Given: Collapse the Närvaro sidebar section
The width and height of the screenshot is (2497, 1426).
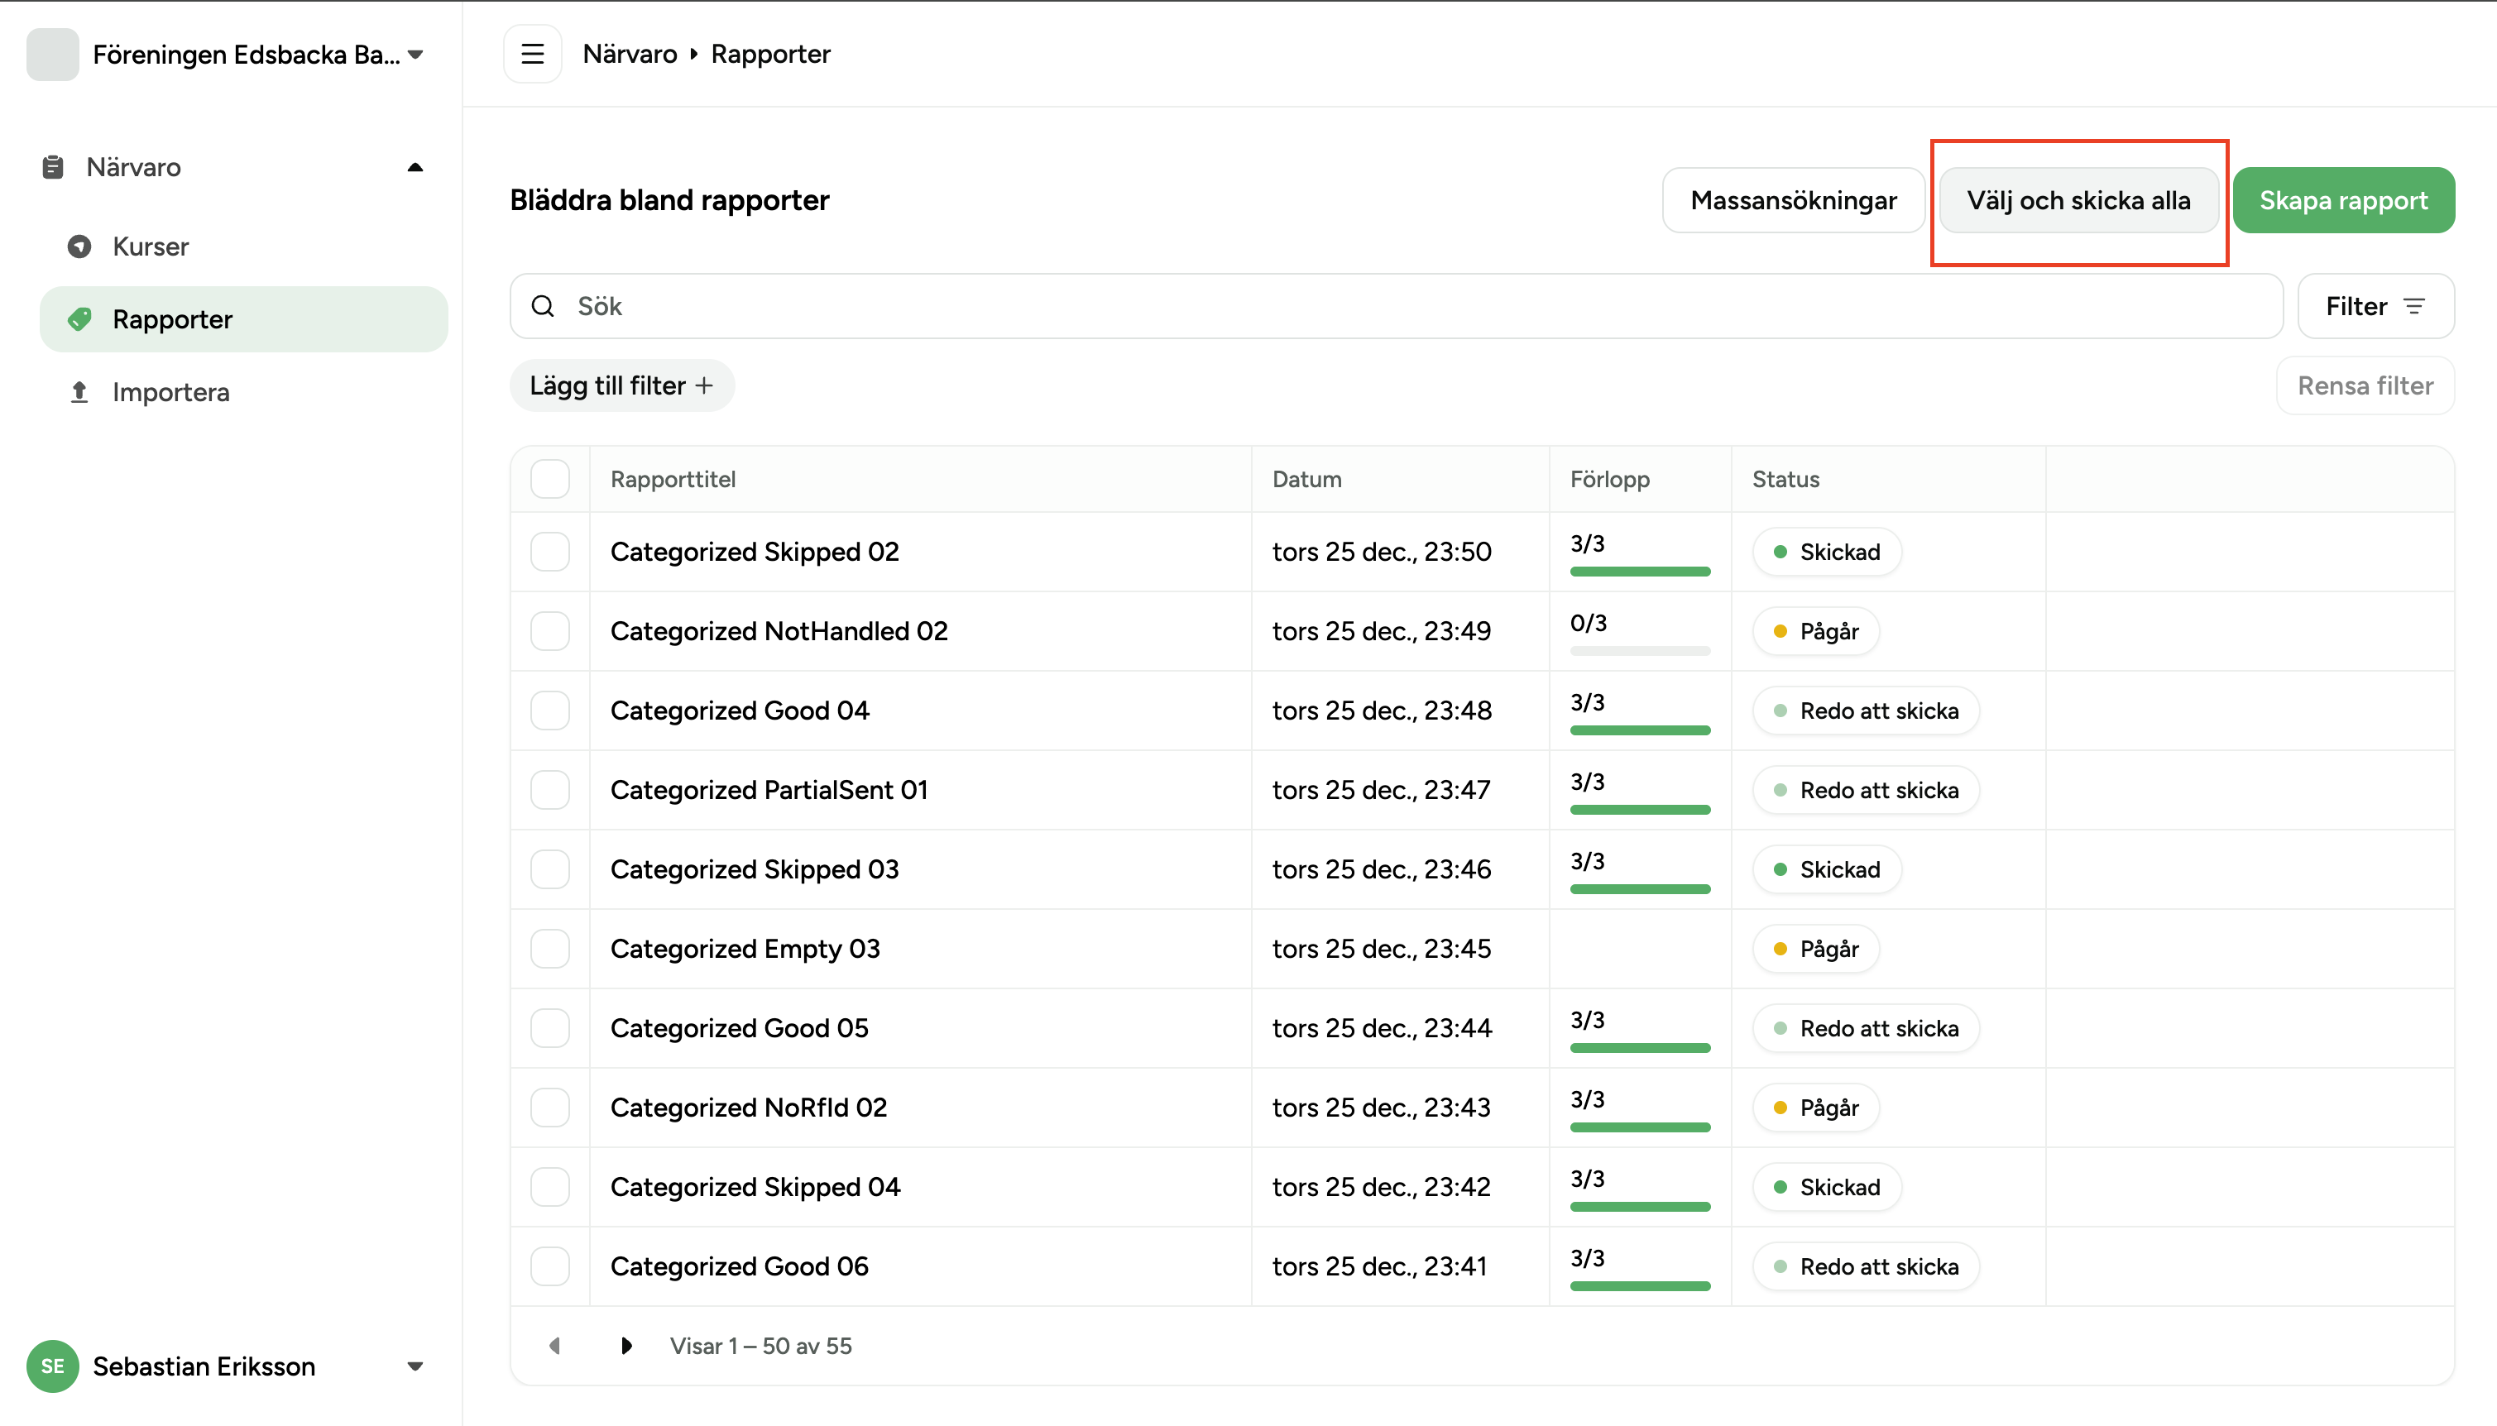Looking at the screenshot, I should coord(415,167).
